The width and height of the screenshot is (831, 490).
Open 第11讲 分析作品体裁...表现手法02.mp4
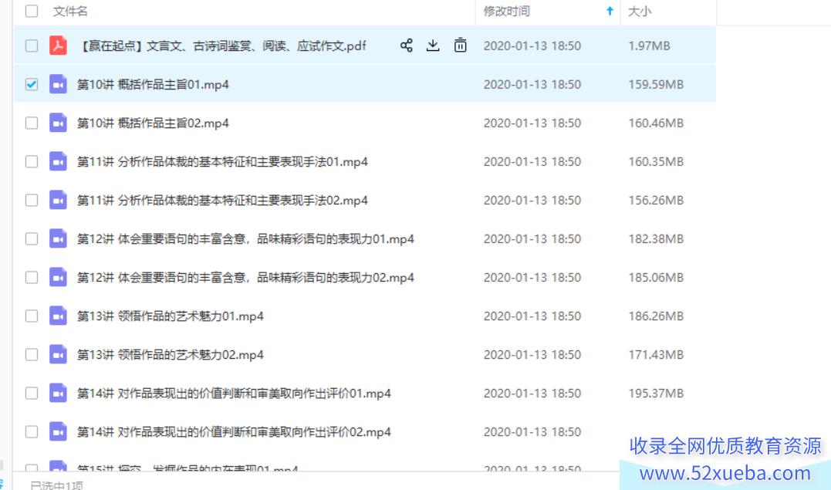(222, 201)
